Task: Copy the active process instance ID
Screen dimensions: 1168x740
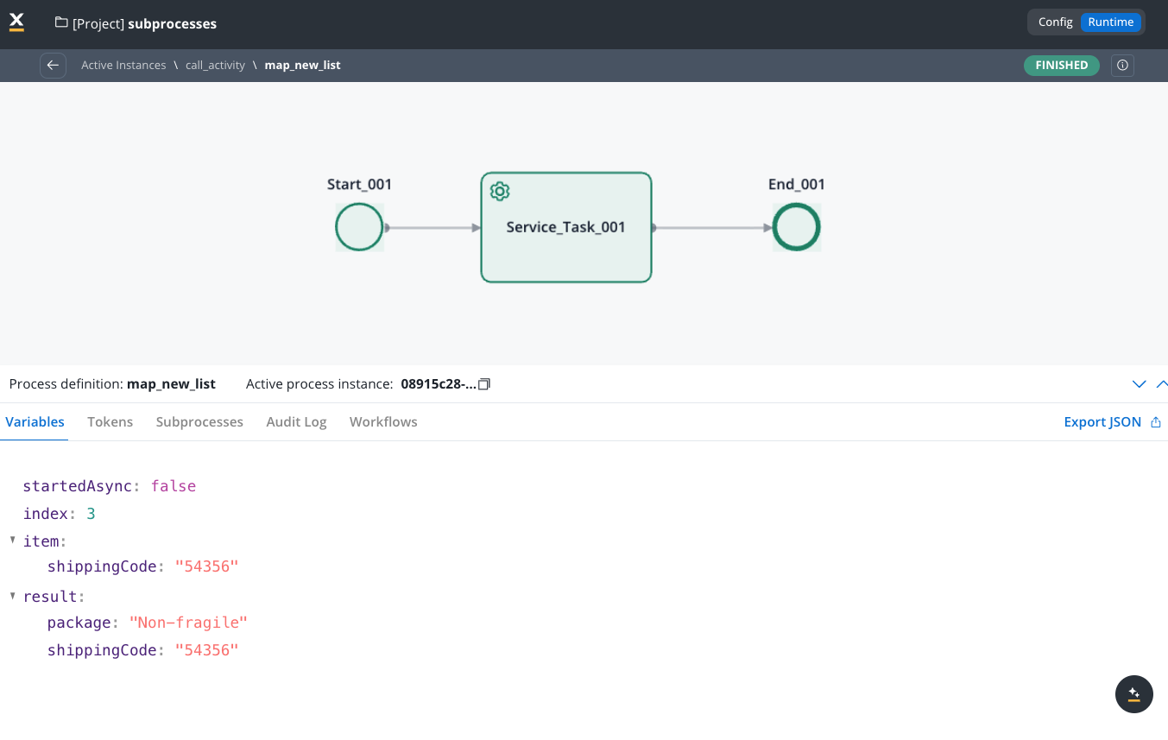Action: 484,384
